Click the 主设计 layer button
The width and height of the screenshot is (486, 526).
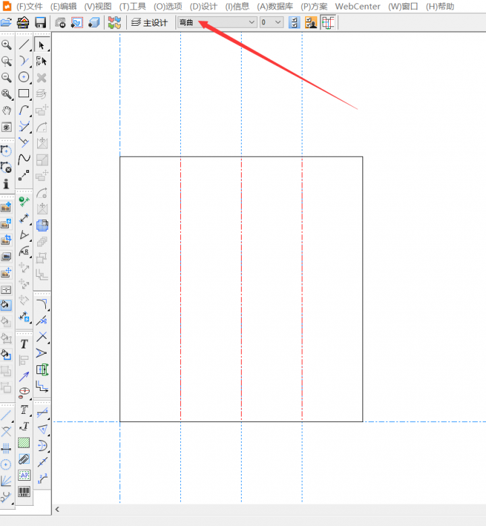pos(149,22)
